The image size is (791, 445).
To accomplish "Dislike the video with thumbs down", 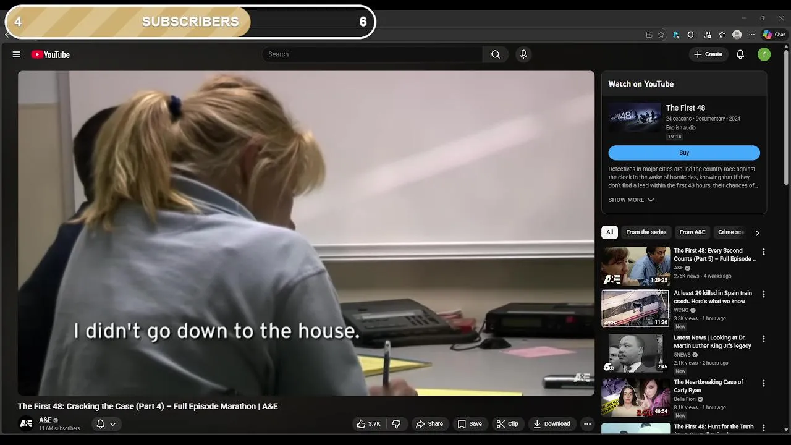I will [397, 424].
